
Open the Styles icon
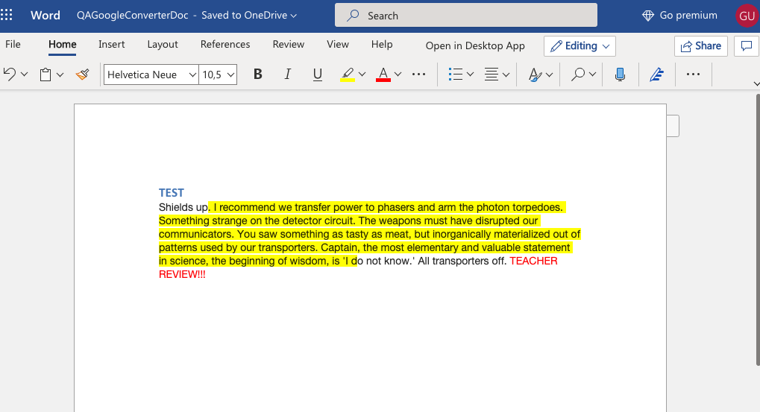point(535,75)
